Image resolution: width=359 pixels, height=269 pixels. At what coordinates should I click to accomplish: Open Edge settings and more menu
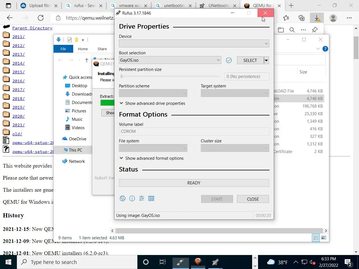tap(349, 18)
